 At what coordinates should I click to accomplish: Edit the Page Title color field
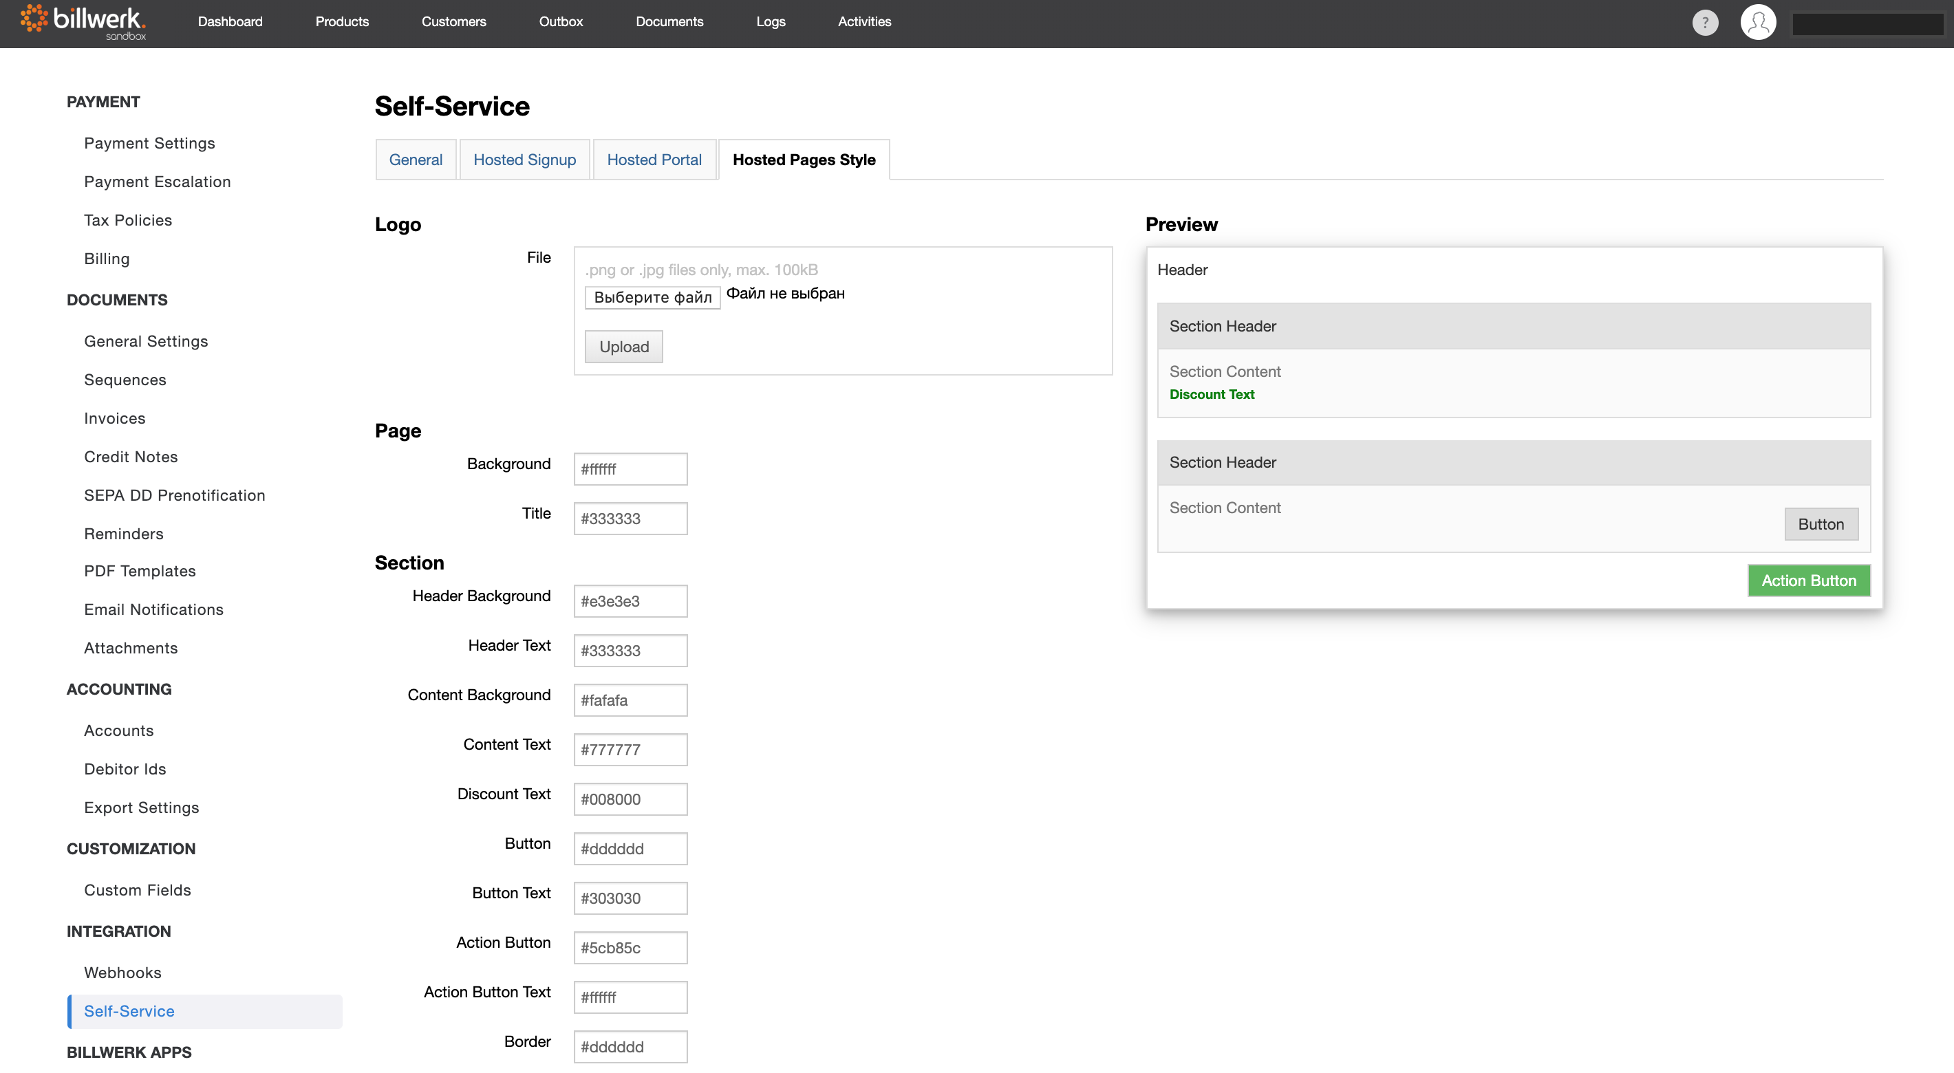click(x=630, y=519)
